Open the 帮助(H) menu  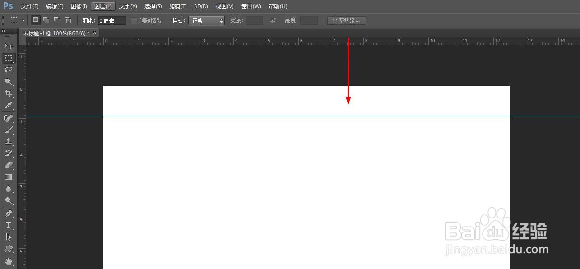(x=278, y=6)
